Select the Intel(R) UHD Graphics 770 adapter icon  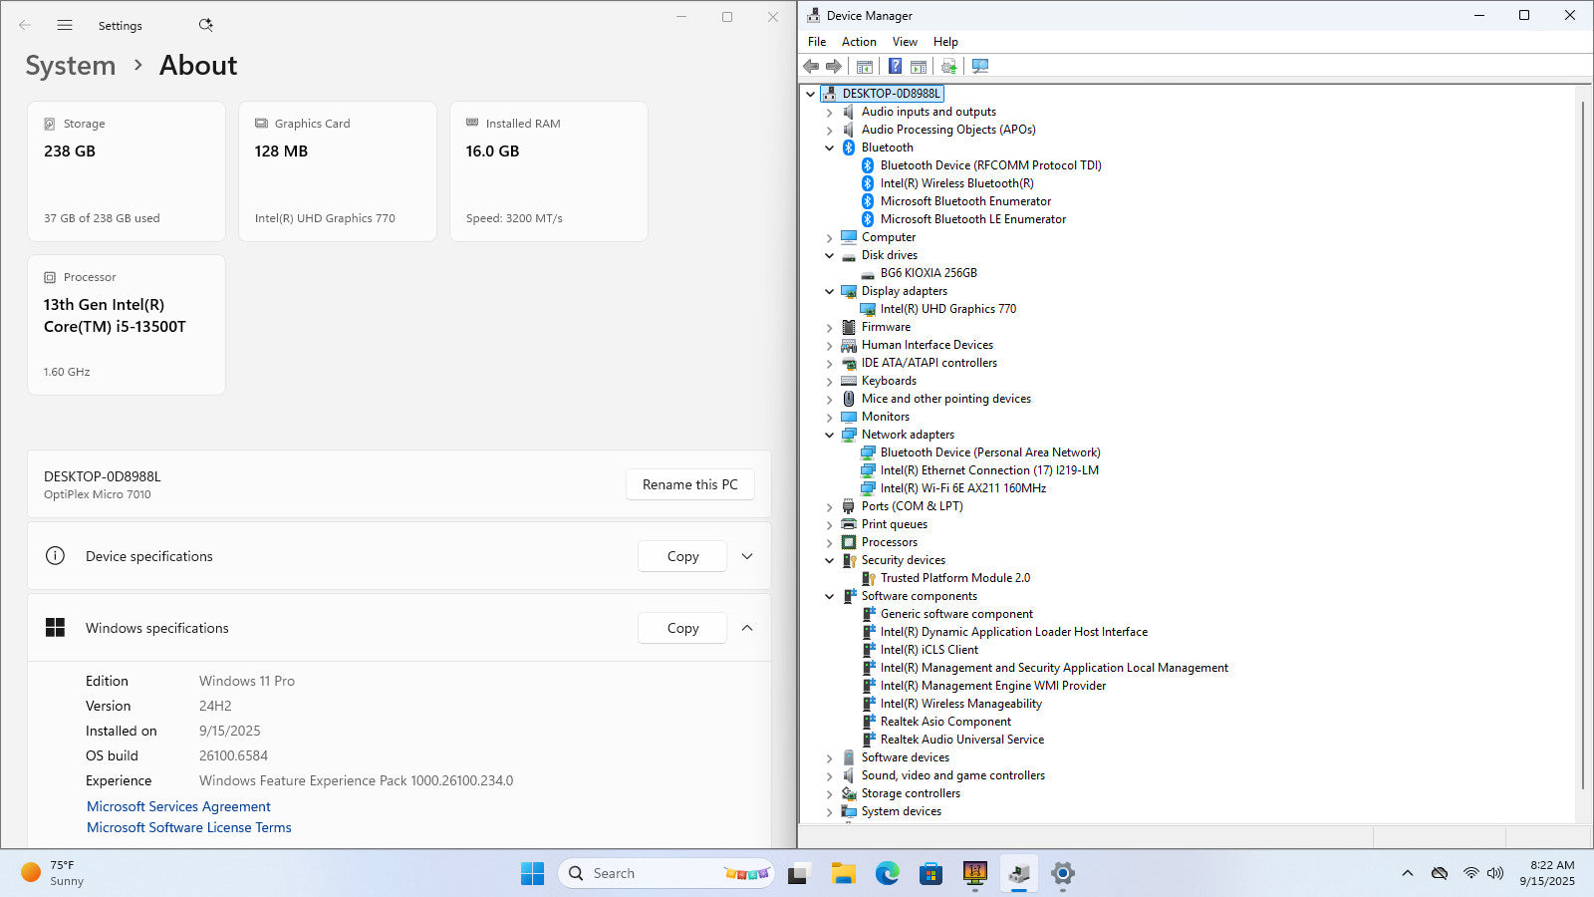[x=868, y=309]
